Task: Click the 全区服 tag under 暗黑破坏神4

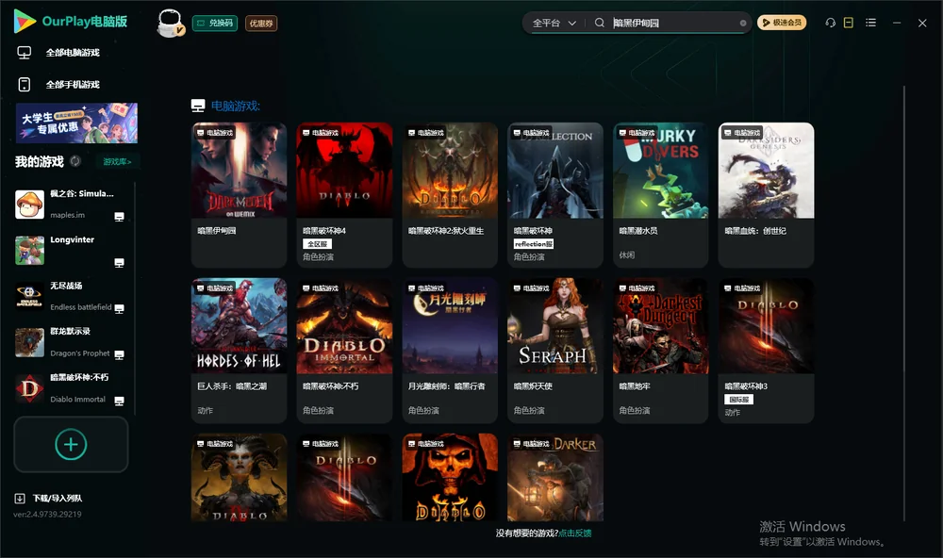Action: pos(317,244)
